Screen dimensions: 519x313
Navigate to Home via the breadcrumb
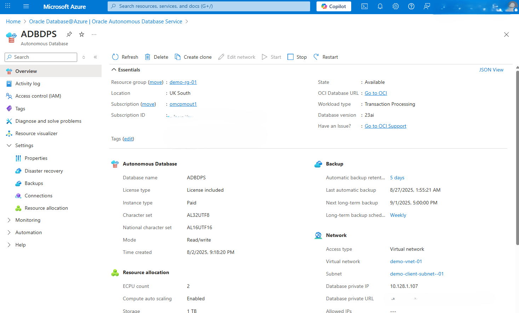point(13,21)
